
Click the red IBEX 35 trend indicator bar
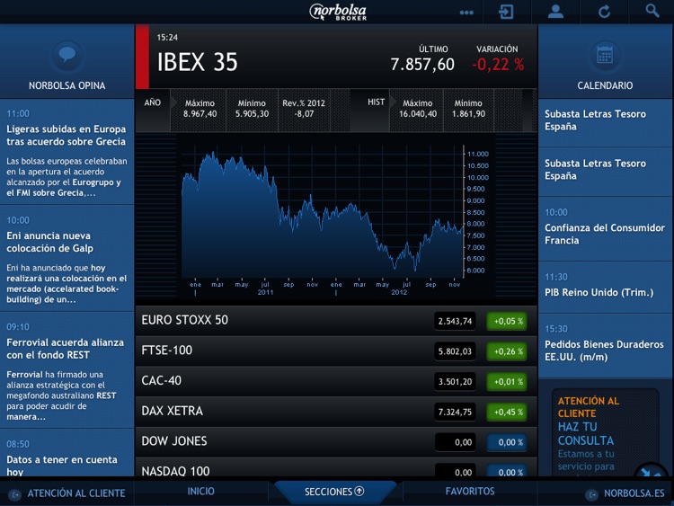tap(142, 57)
